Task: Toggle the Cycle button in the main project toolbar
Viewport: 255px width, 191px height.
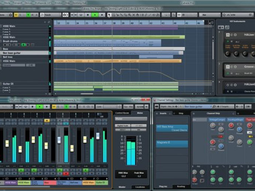Action: point(81,15)
